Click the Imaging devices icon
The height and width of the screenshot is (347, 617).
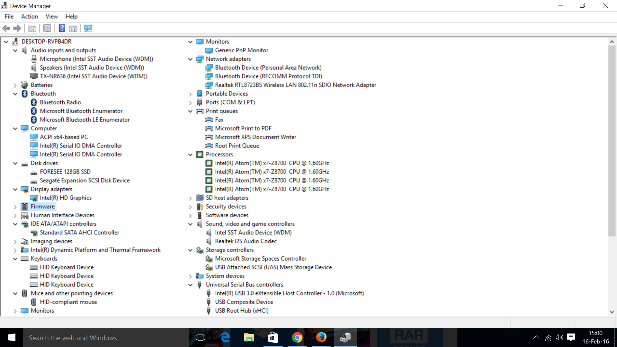coord(25,241)
